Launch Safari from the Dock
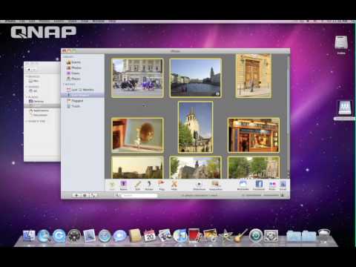The image size is (356, 267). [x=105, y=236]
